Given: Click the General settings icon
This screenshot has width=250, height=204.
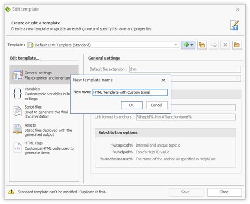Looking at the screenshot, I should point(17,75).
